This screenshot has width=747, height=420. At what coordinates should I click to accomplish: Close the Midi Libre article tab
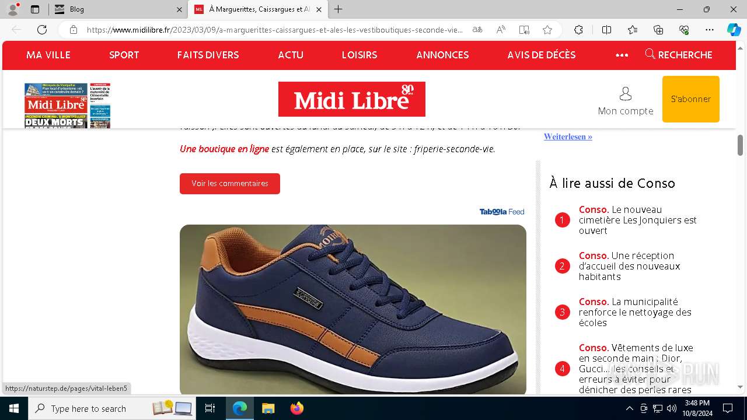tap(319, 9)
